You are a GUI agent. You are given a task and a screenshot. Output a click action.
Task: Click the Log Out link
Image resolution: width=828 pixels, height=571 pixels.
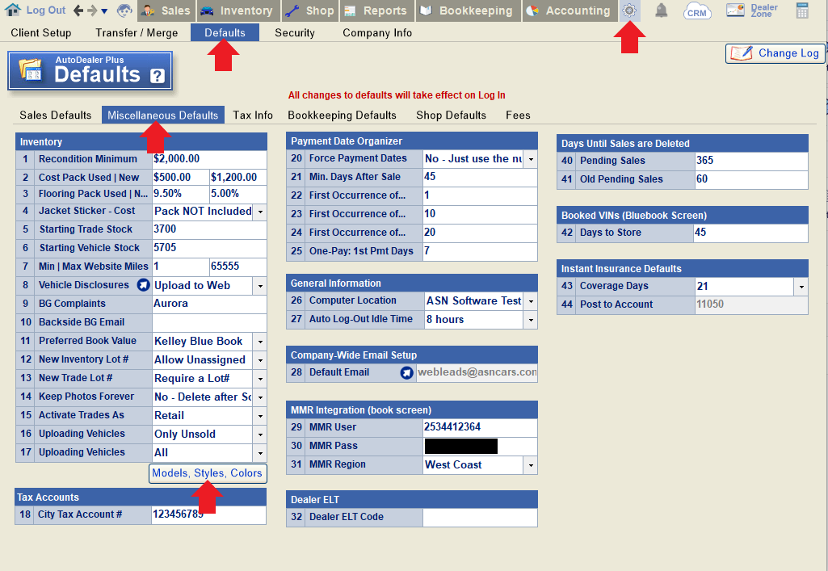coord(46,10)
